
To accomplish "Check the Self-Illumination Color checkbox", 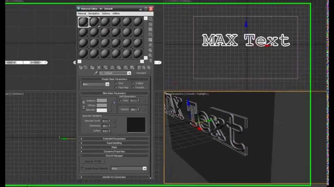I will (x=121, y=100).
